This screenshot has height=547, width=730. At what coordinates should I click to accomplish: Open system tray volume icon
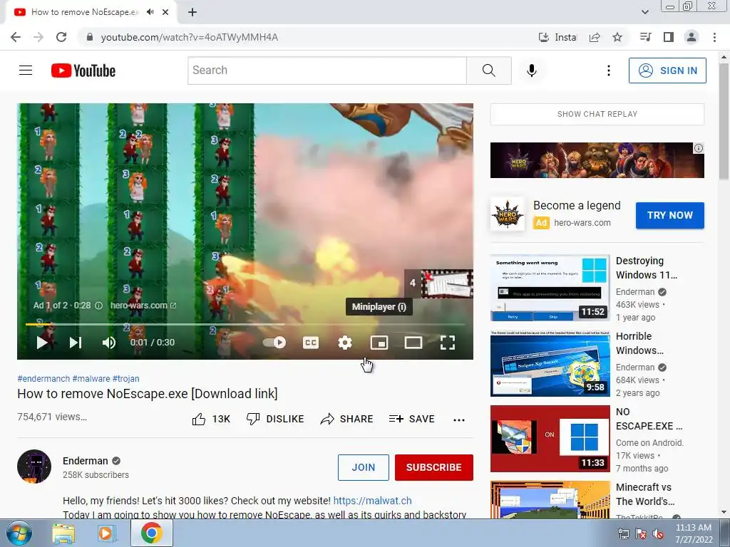click(658, 533)
